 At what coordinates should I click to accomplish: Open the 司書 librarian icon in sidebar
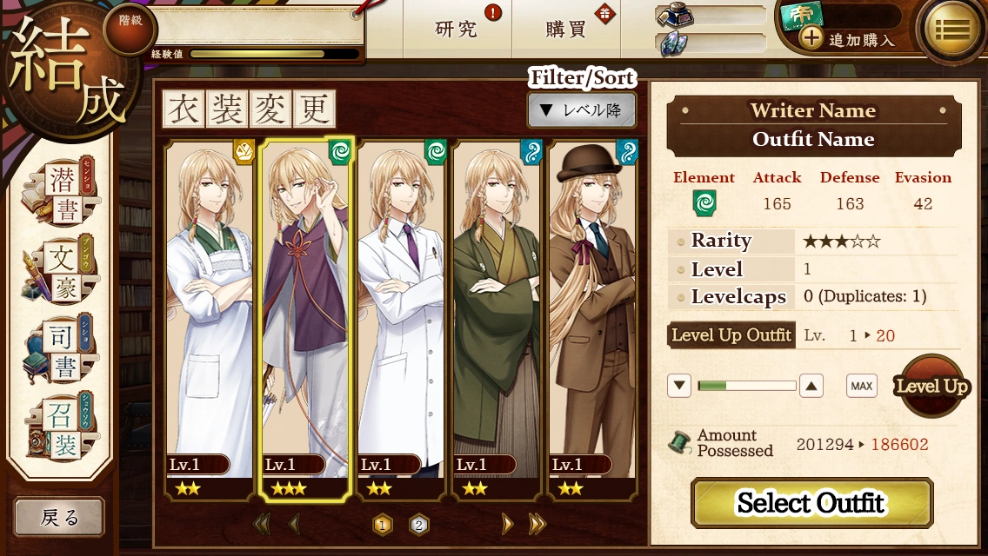click(59, 348)
